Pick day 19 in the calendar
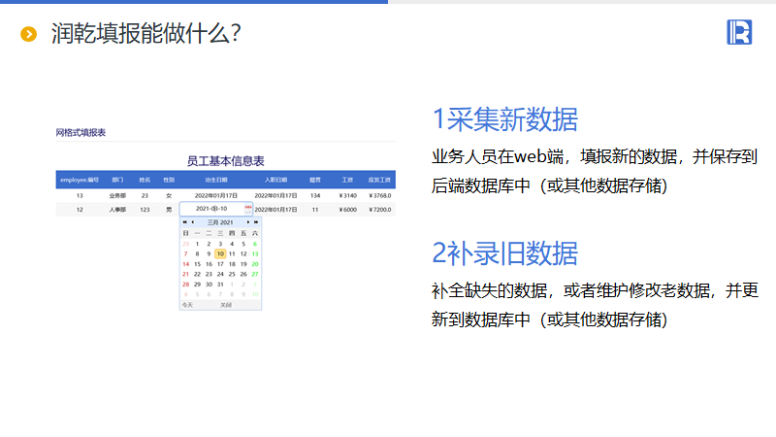This screenshot has height=437, width=776. [x=243, y=264]
